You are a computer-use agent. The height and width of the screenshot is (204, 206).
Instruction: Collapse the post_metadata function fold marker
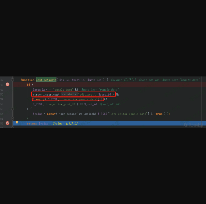[x=12, y=80]
